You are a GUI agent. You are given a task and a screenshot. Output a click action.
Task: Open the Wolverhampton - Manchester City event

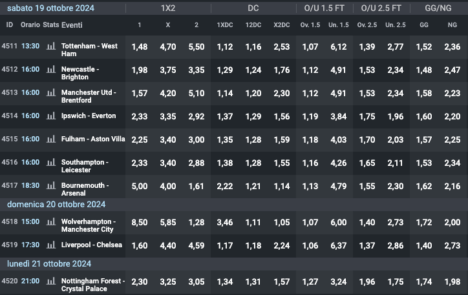(89, 225)
